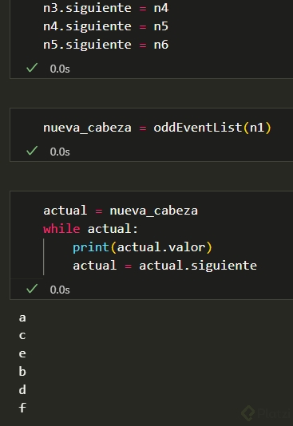Click the actual = actual.siguiente line
Viewport: 293px width, 426px height.
click(x=164, y=266)
